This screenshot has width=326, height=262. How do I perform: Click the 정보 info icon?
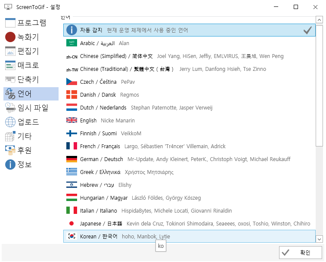(x=10, y=165)
